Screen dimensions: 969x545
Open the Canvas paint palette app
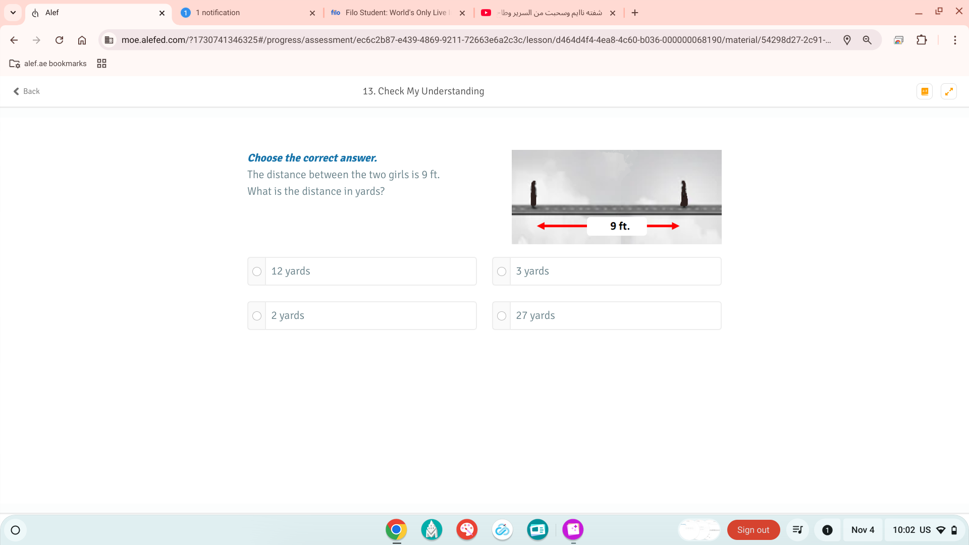[x=467, y=530]
